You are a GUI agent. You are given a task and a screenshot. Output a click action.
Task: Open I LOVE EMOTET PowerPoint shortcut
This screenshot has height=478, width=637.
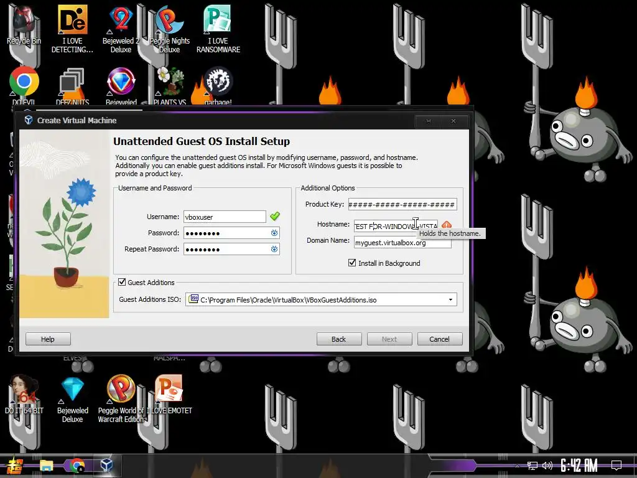point(169,395)
